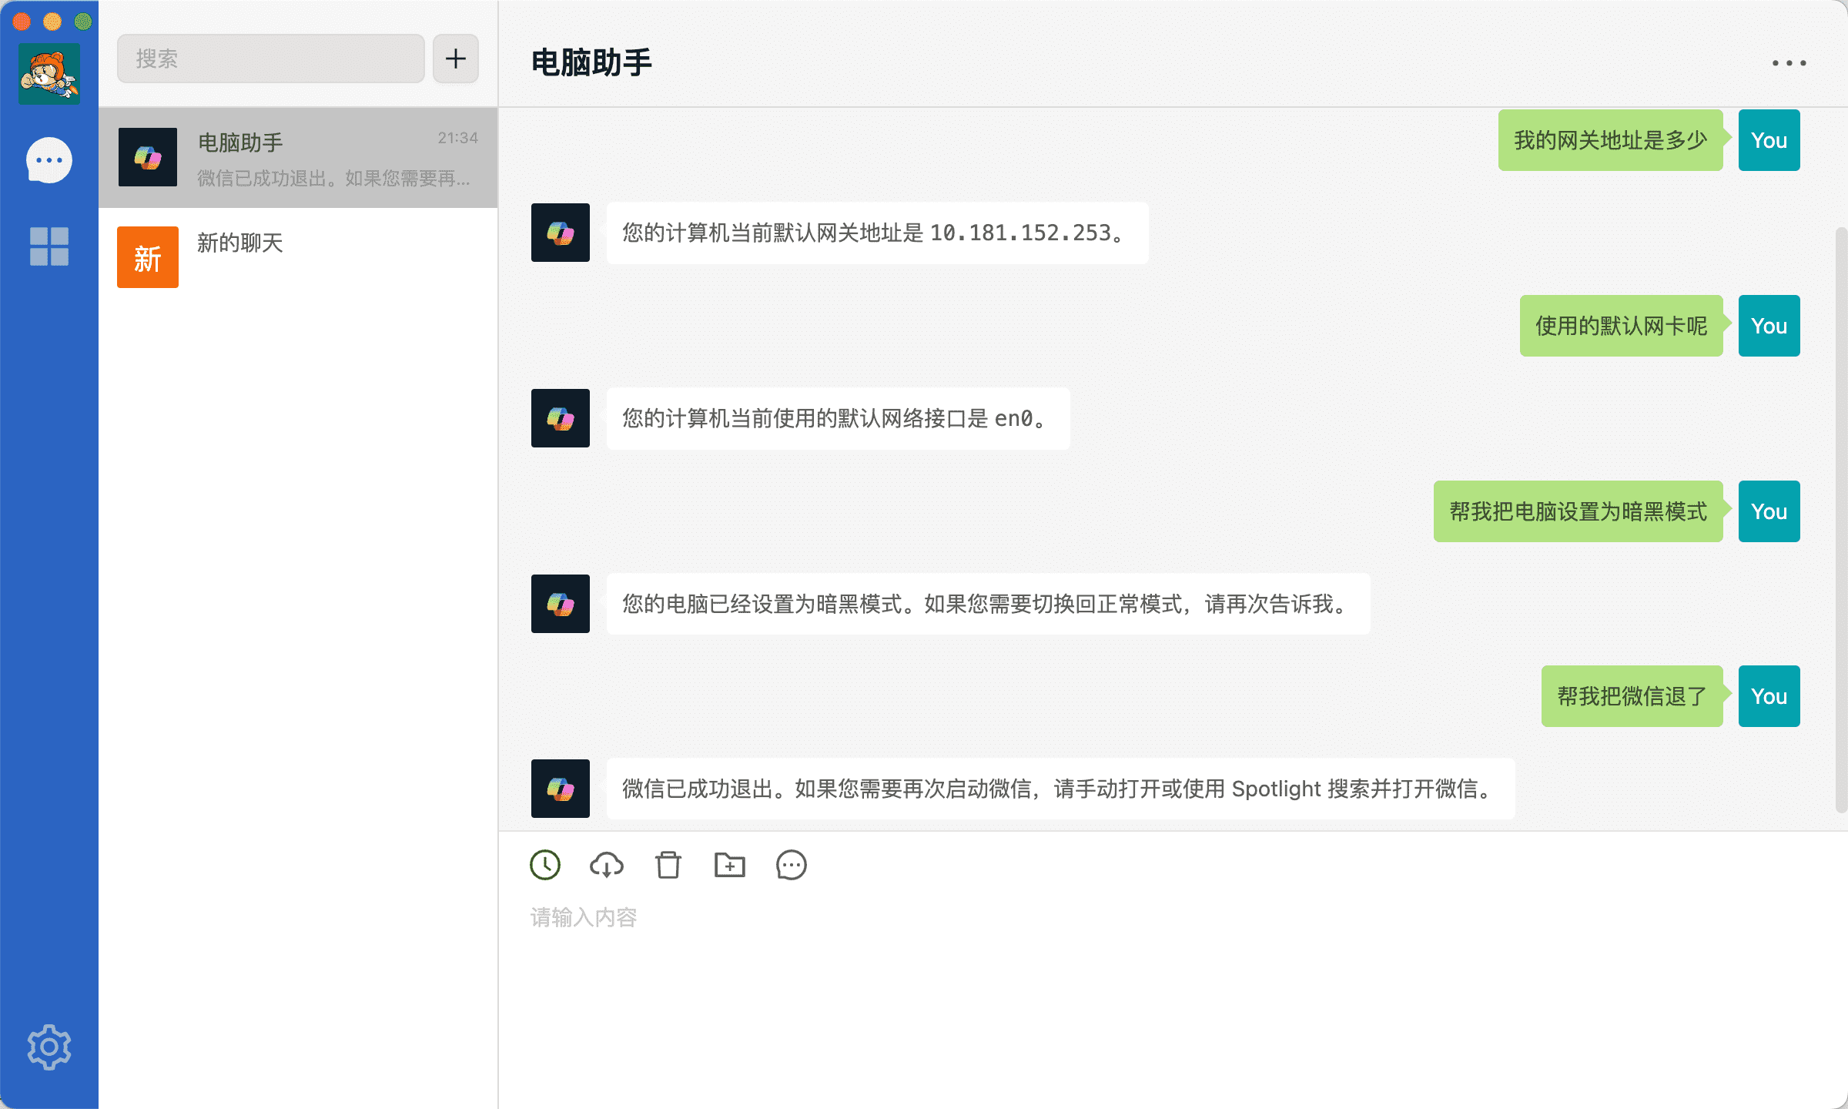Click the delete/trash icon in toolbar
1848x1109 pixels.
coord(668,866)
